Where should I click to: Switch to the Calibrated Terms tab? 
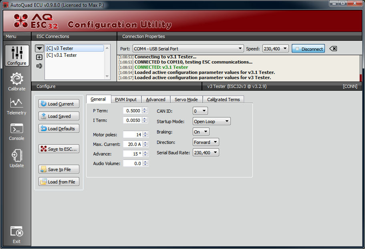(x=224, y=100)
